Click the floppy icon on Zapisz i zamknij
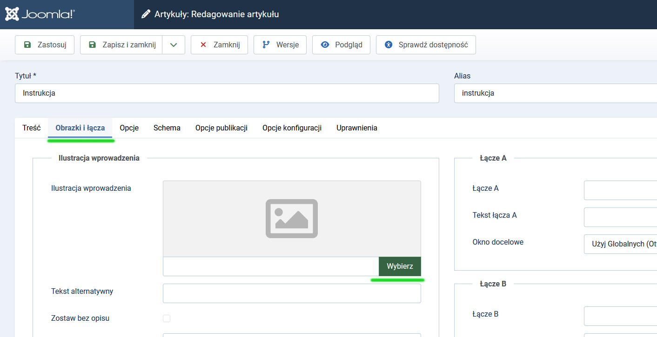Viewport: 657px width, 337px height. point(93,45)
